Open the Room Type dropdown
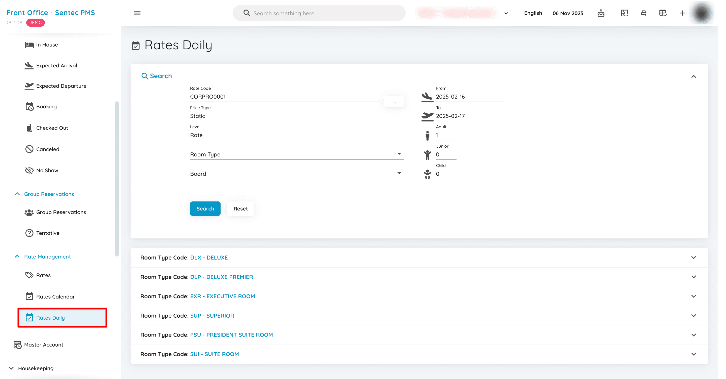This screenshot has width=726, height=379. (x=297, y=154)
